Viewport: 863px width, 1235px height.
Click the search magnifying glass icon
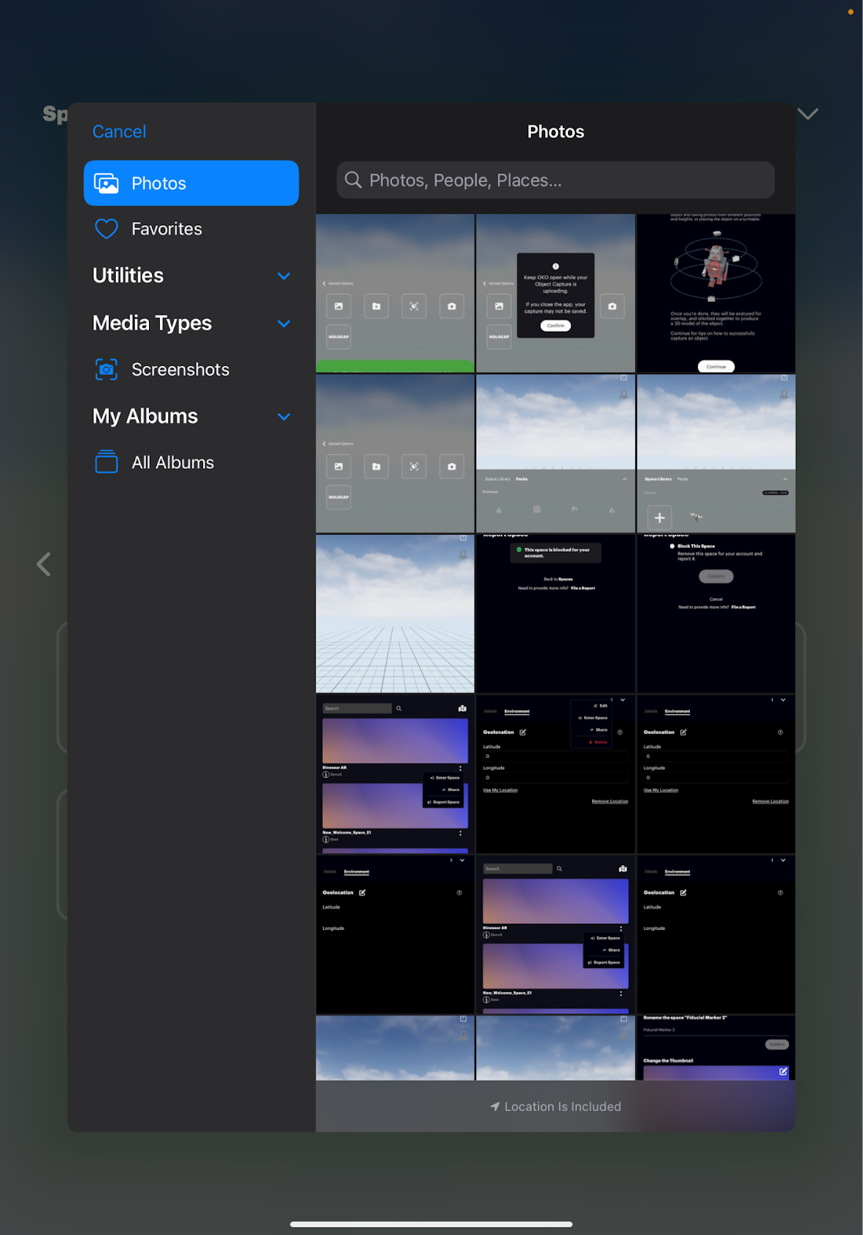coord(354,180)
